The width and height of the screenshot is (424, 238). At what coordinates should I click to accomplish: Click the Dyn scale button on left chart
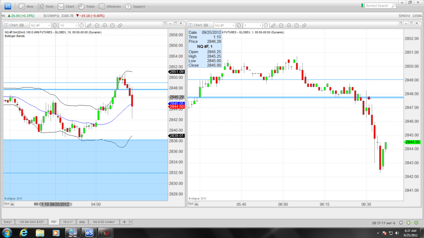[6, 204]
